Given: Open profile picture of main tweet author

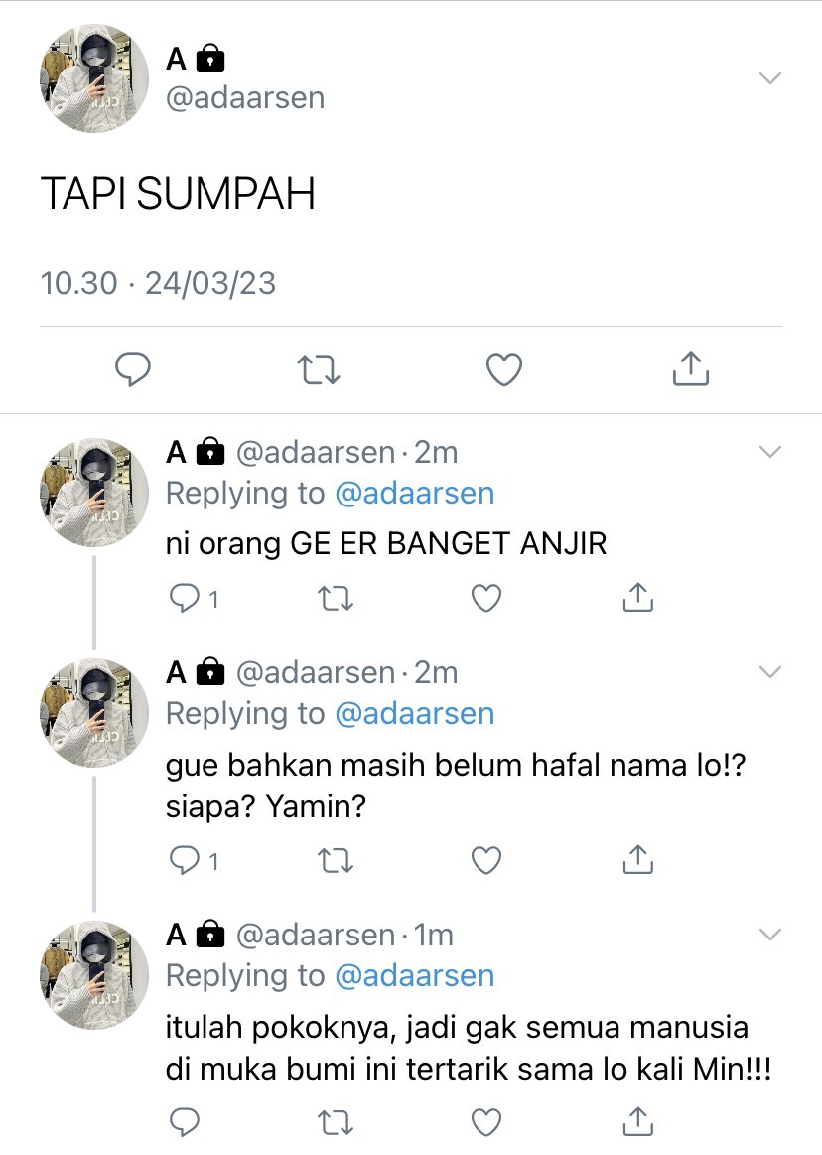Looking at the screenshot, I should point(93,78).
